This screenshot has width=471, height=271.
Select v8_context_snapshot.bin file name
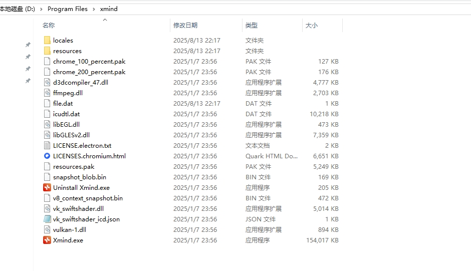point(88,198)
